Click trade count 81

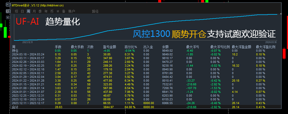tap(89, 88)
